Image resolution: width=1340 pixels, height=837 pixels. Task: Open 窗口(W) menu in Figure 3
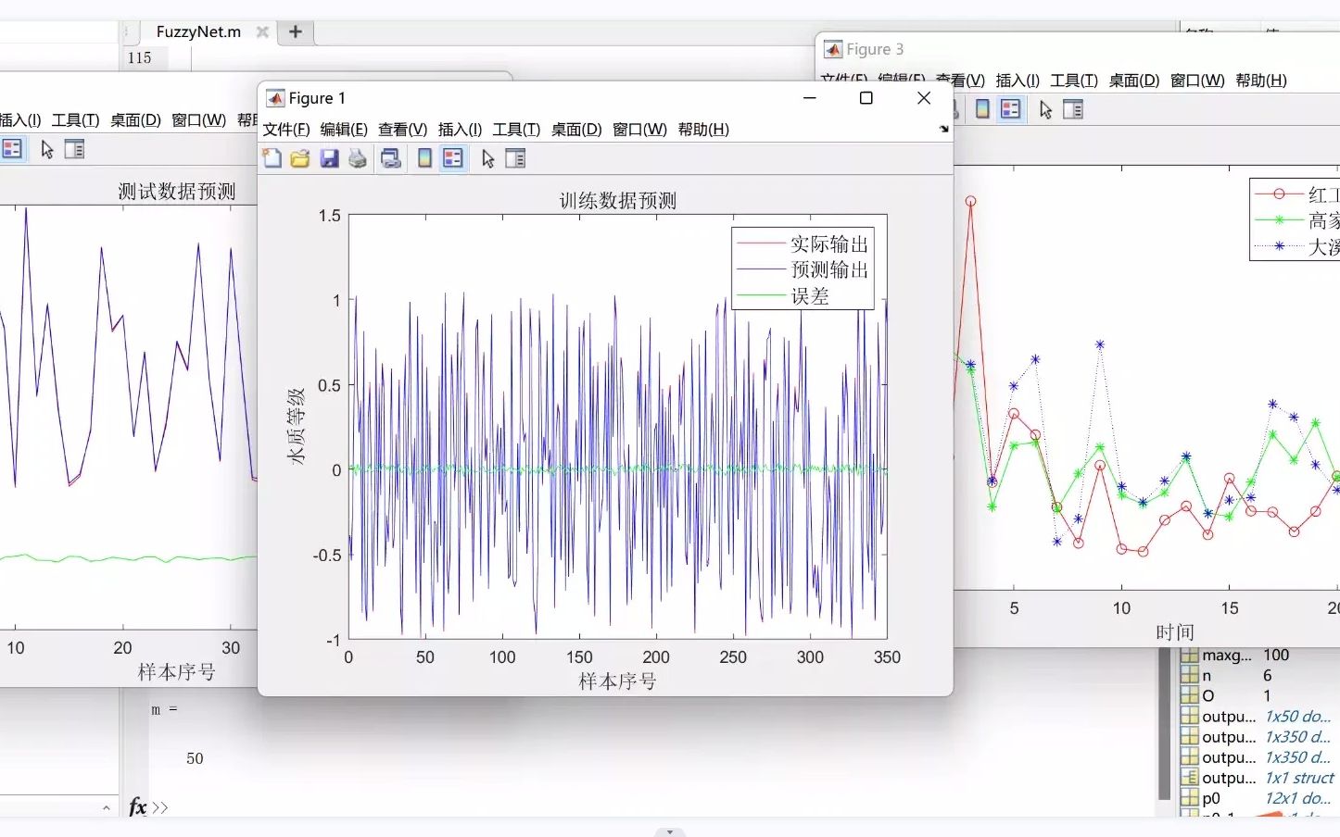pos(1197,81)
